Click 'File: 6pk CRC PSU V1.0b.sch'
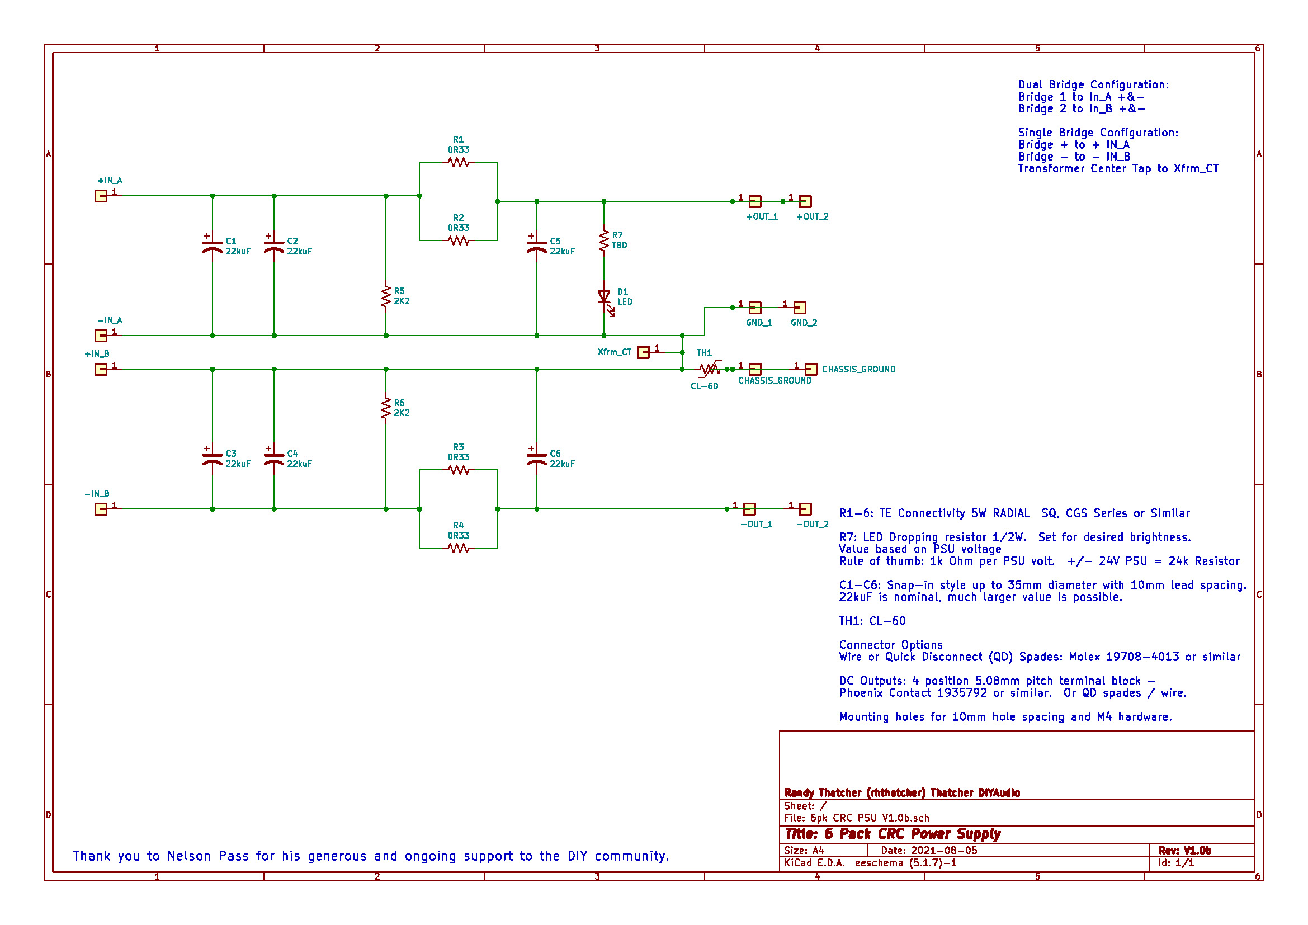Screen dimensions: 1308x925 [857, 819]
